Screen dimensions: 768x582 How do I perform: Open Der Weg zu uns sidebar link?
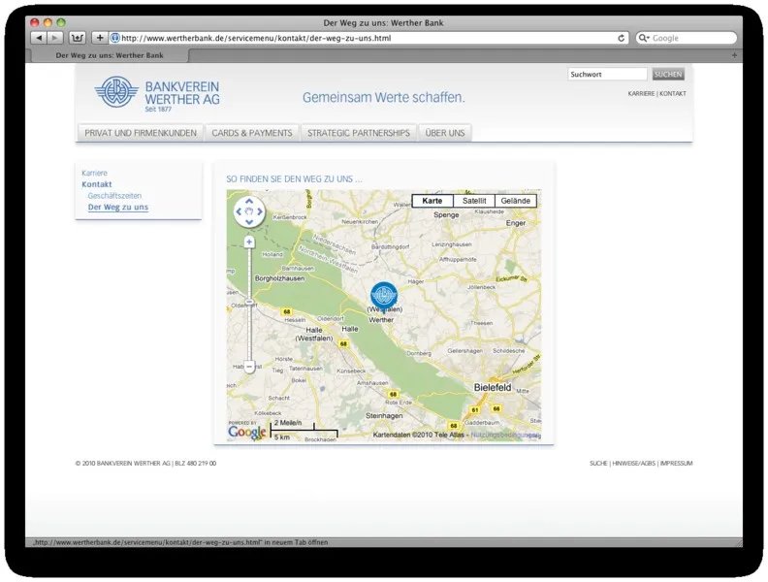click(x=118, y=208)
